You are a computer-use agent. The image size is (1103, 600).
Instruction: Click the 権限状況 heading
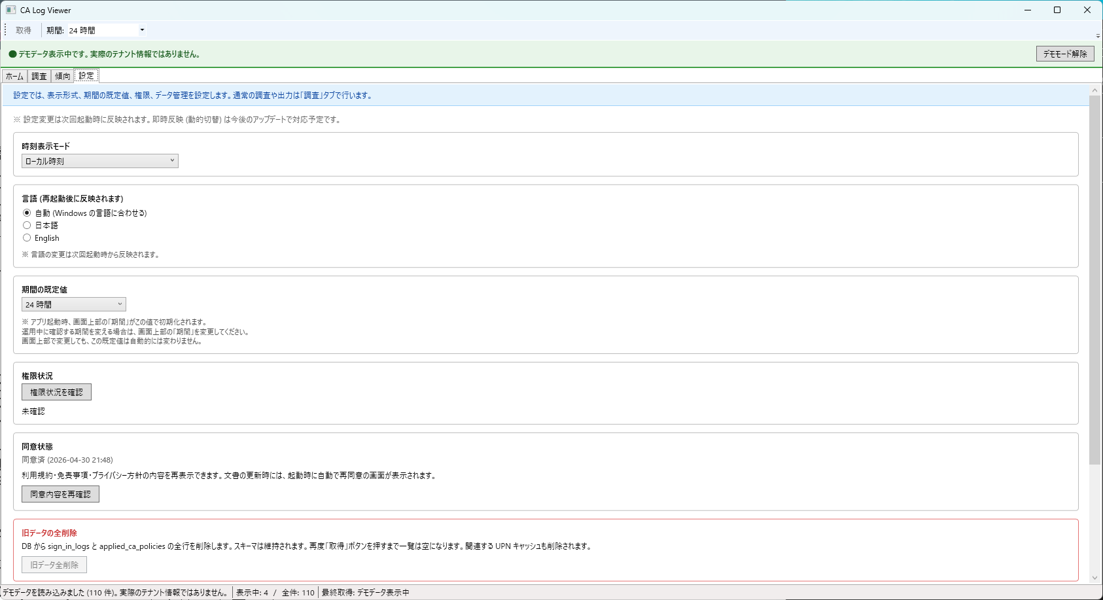click(37, 376)
